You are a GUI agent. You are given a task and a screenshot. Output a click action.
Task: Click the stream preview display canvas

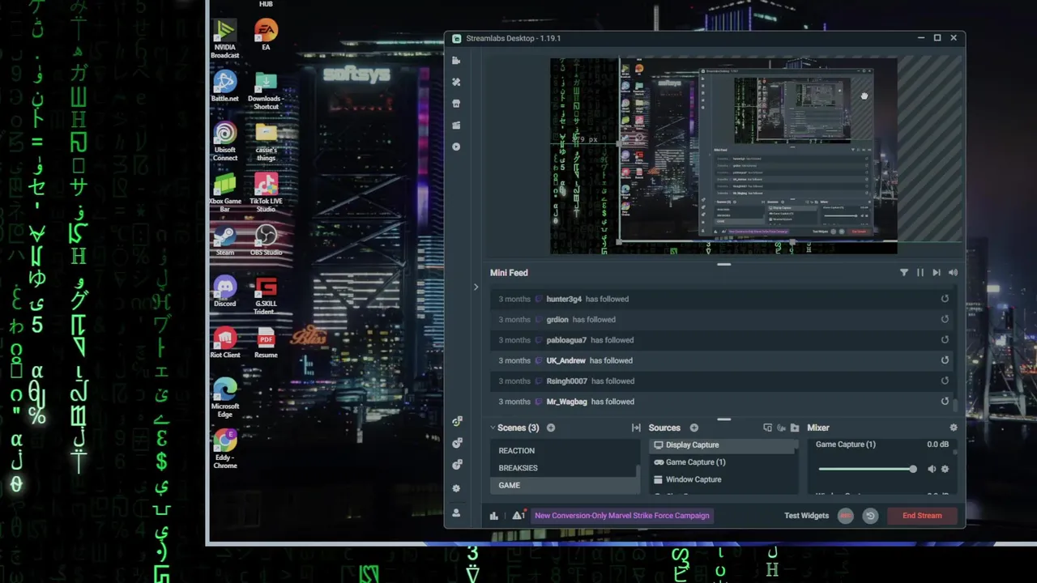click(x=723, y=155)
